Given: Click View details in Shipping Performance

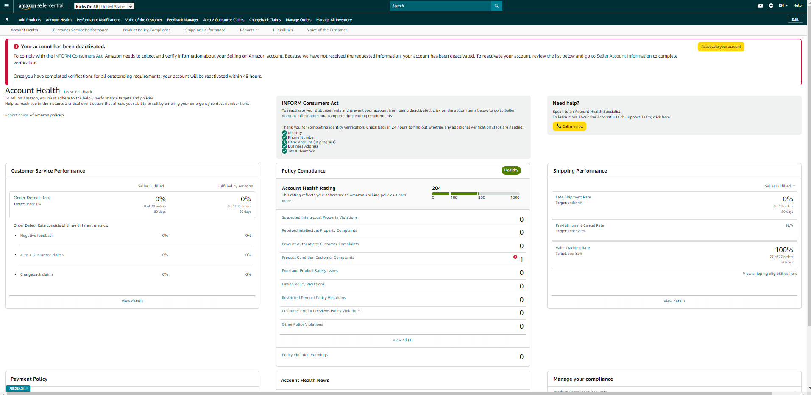Looking at the screenshot, I should [x=674, y=301].
